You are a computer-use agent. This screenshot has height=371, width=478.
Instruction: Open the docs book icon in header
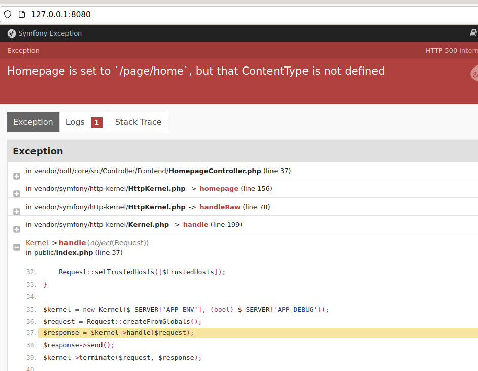[x=474, y=33]
